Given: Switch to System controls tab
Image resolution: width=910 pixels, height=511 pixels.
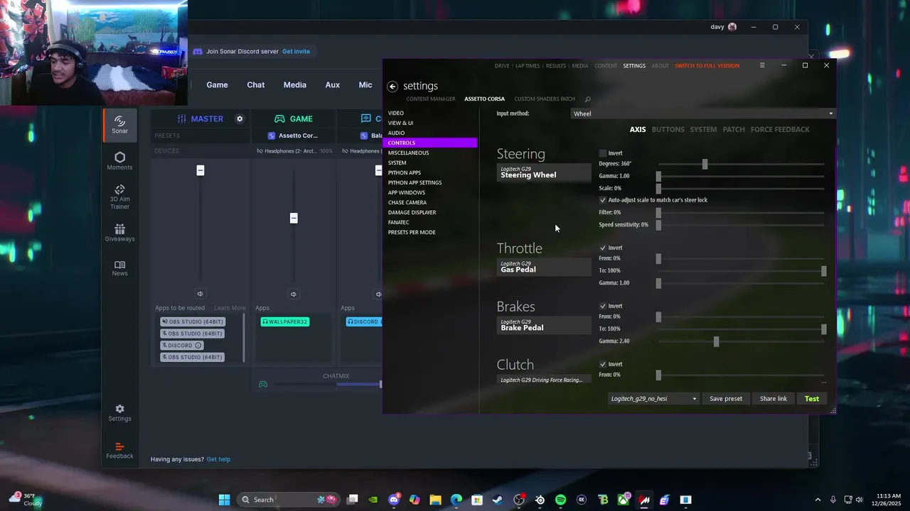Looking at the screenshot, I should pos(703,129).
